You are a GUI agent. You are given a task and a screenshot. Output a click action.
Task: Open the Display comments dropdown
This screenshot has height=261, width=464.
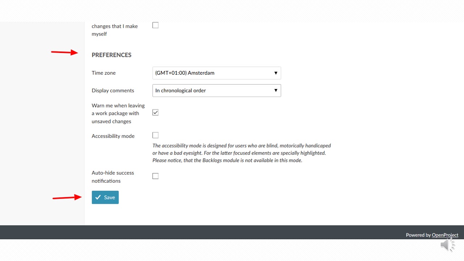point(216,91)
